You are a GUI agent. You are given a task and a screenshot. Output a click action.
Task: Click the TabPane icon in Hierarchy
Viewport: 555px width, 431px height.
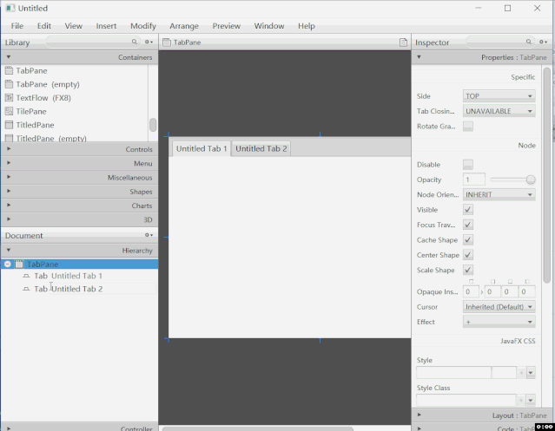pos(19,264)
